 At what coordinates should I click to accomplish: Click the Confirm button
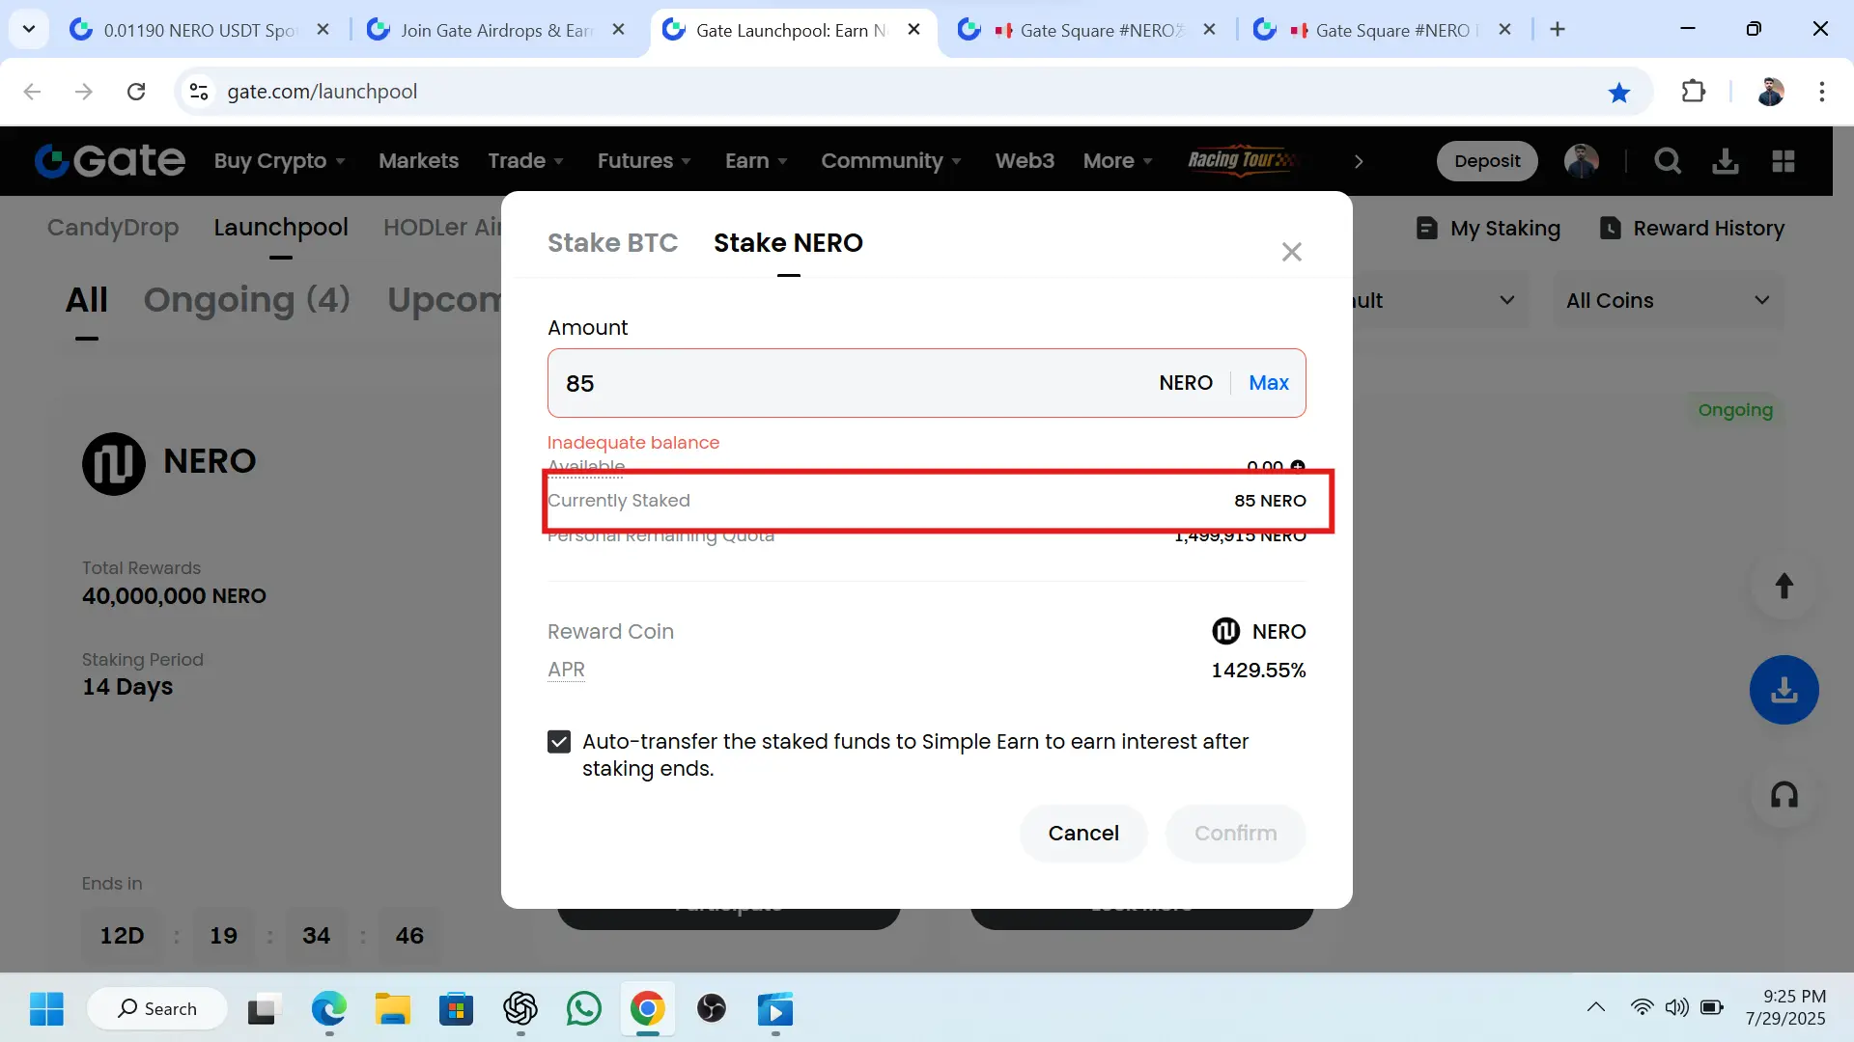click(1235, 833)
